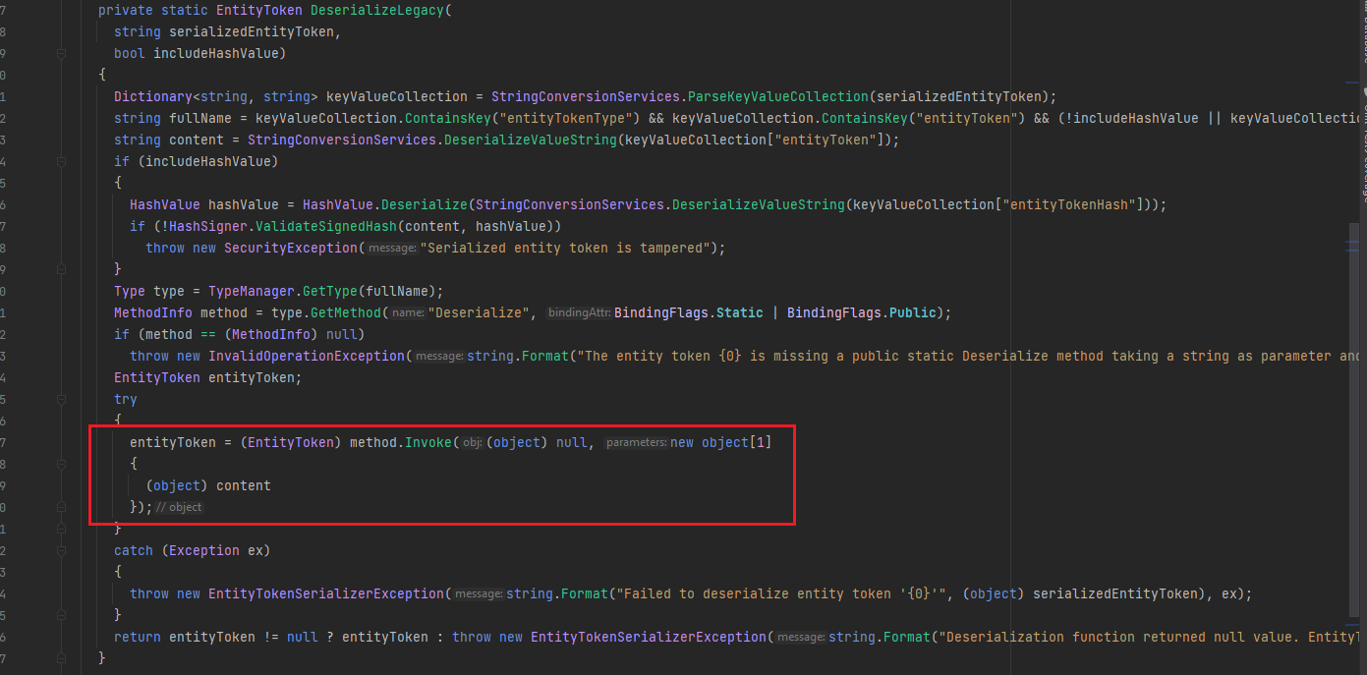
Task: Click the name: inlay hint before "Deserialize"
Action: click(408, 312)
